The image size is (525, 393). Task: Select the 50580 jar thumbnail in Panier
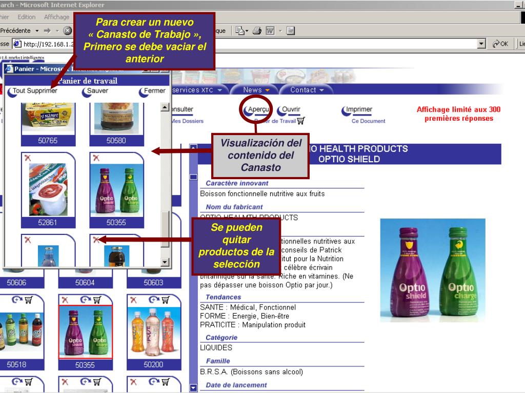pyautogui.click(x=116, y=118)
